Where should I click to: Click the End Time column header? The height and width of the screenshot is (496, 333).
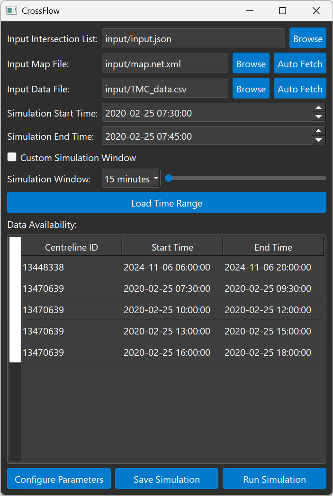(x=273, y=247)
